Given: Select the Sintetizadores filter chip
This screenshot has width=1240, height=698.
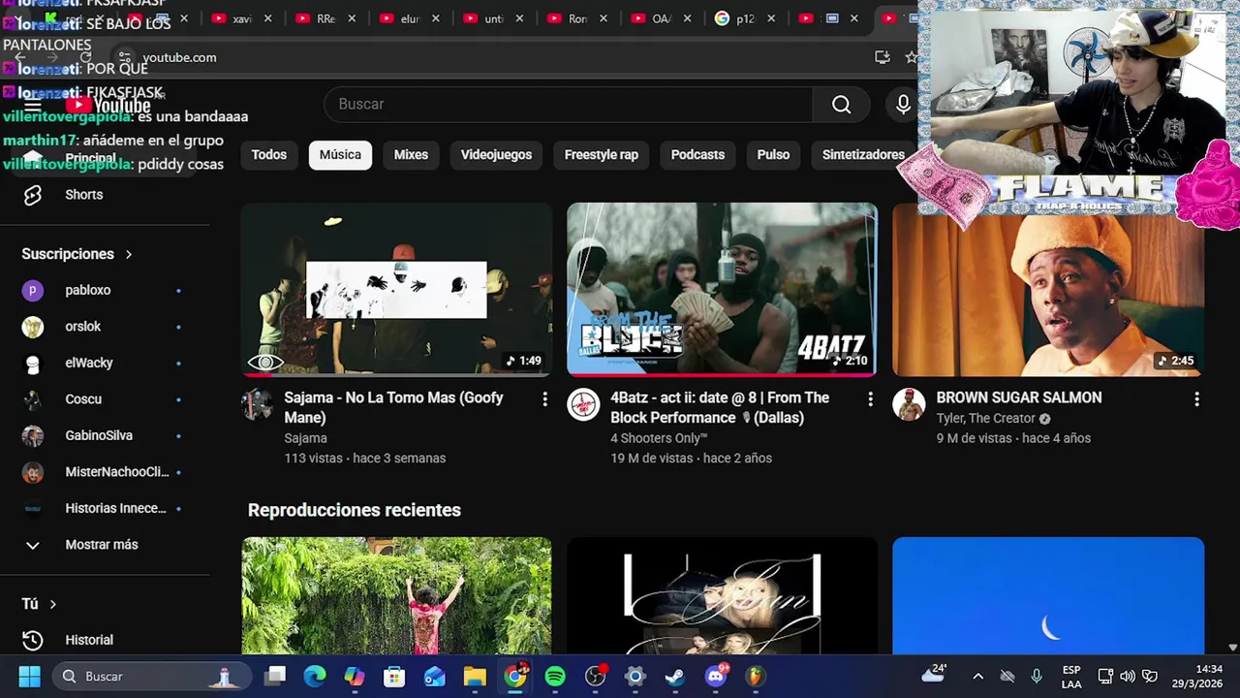Looking at the screenshot, I should pyautogui.click(x=863, y=155).
